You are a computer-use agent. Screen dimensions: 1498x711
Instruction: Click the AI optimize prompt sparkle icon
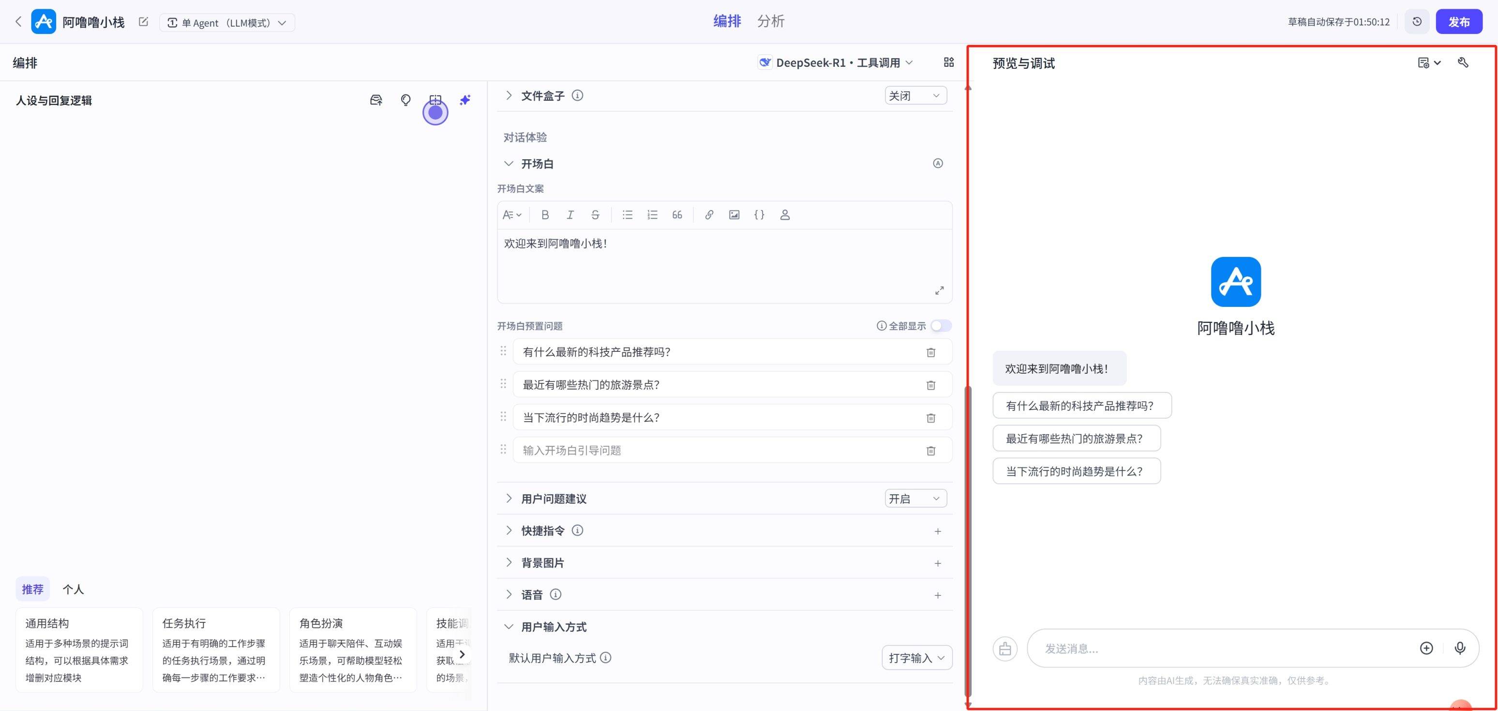point(464,100)
